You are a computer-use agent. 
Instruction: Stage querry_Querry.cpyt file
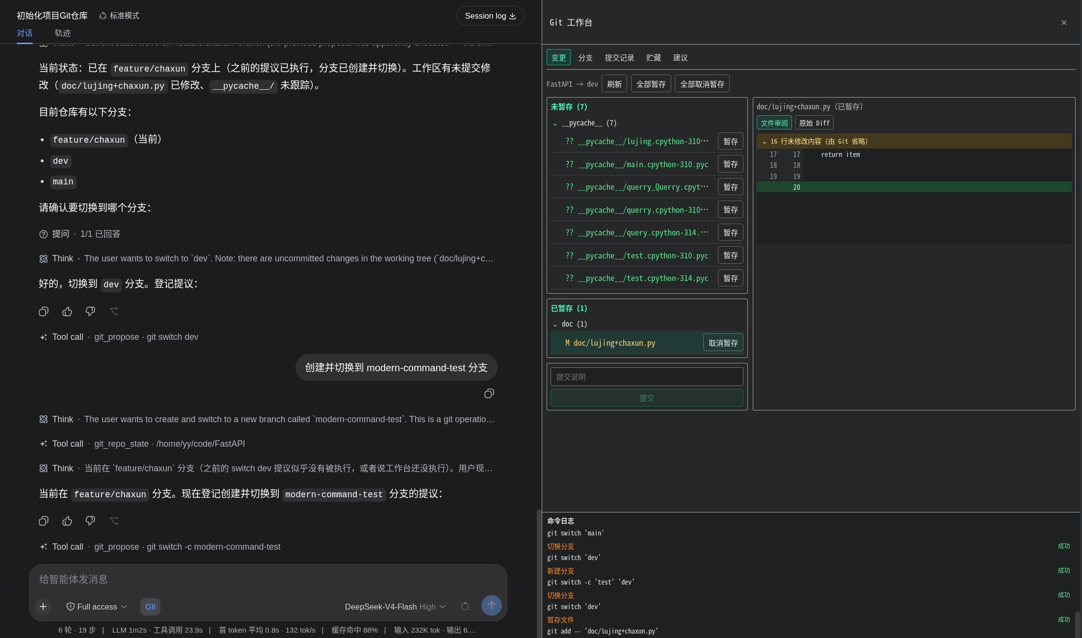tap(730, 187)
